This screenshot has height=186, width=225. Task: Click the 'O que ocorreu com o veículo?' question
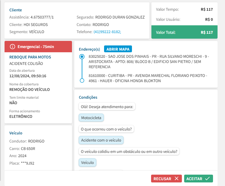pos(107,129)
